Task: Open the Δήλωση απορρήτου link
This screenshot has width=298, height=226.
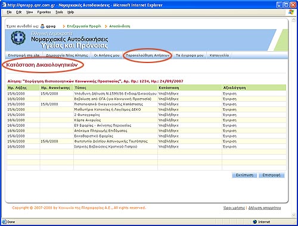Action: [265, 208]
